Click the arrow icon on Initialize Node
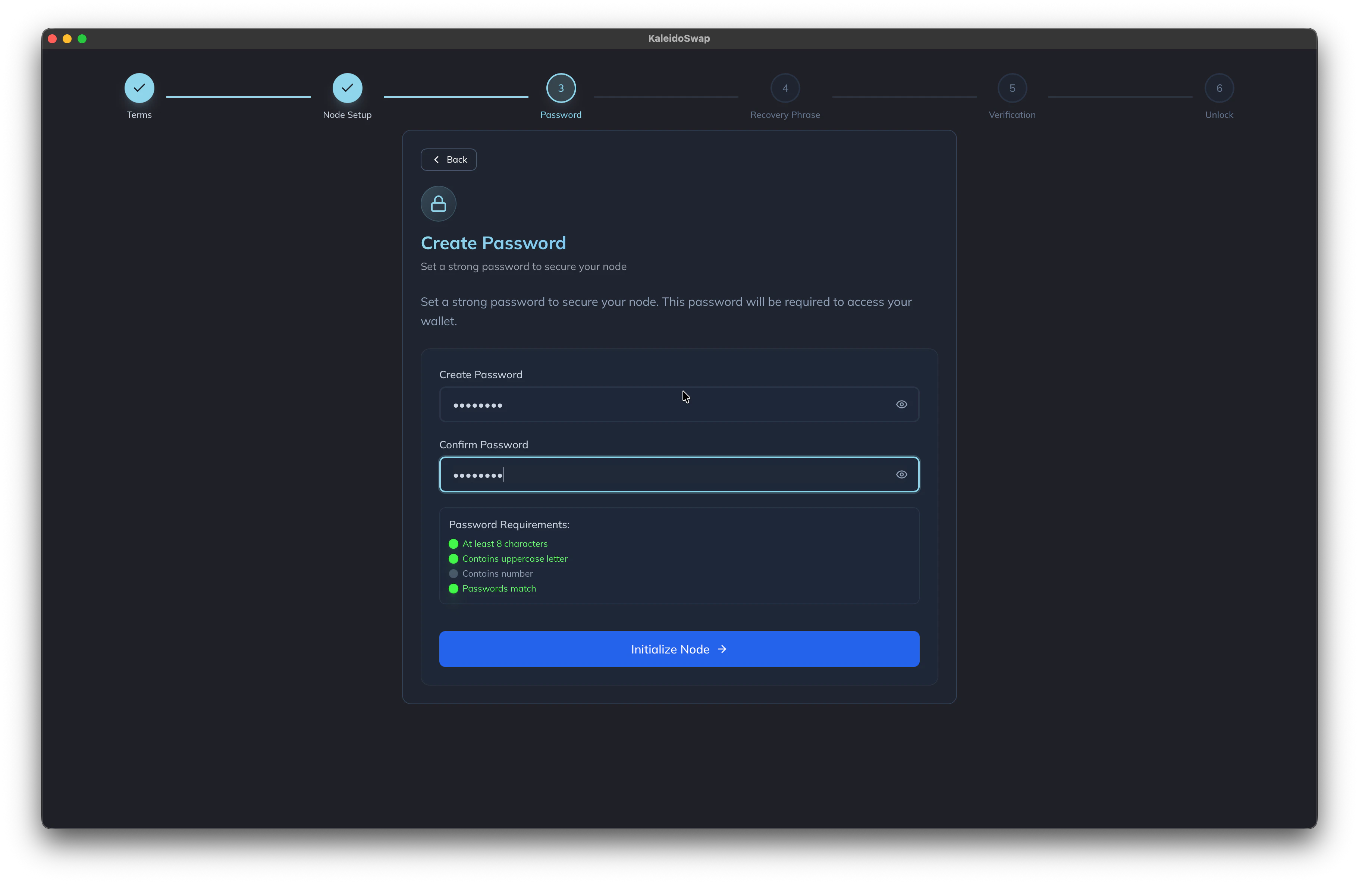This screenshot has width=1359, height=884. (722, 649)
